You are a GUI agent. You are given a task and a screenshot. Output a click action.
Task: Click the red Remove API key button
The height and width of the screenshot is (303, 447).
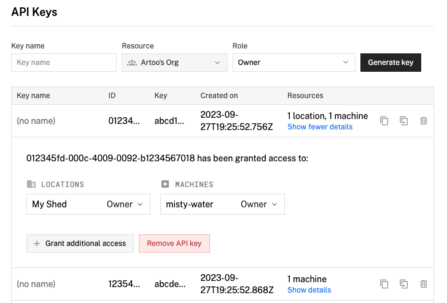[174, 244]
